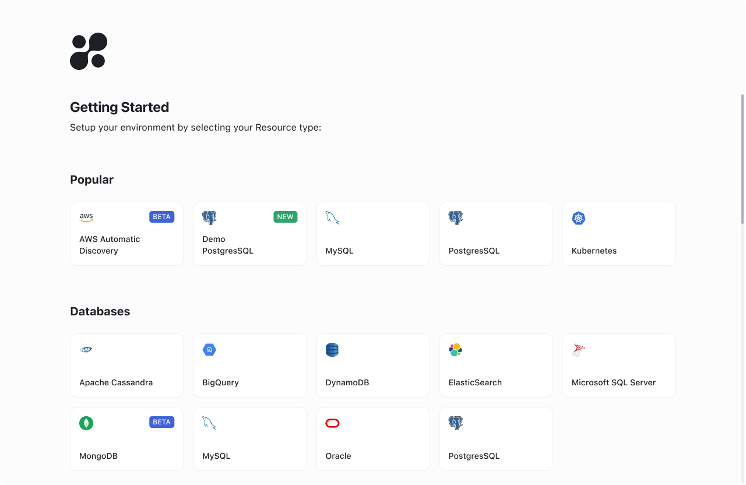Select the MongoDB green leaf icon
Viewport: 746px width, 485px height.
click(86, 423)
